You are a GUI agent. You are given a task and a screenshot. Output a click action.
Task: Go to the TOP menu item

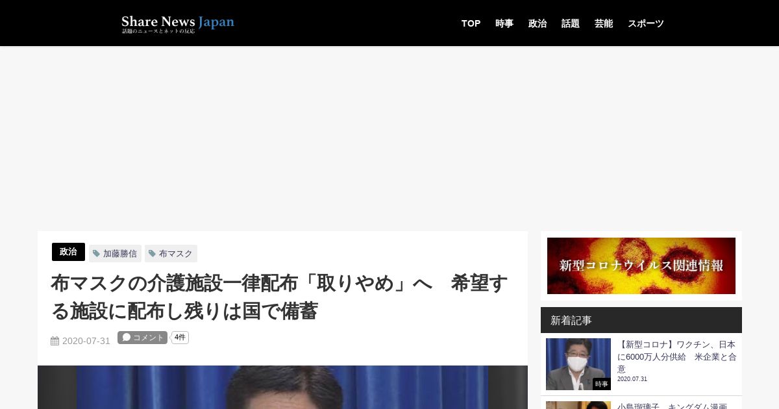471,23
